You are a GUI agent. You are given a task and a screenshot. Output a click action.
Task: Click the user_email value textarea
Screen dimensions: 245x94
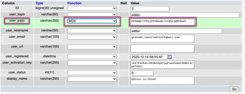(162, 39)
